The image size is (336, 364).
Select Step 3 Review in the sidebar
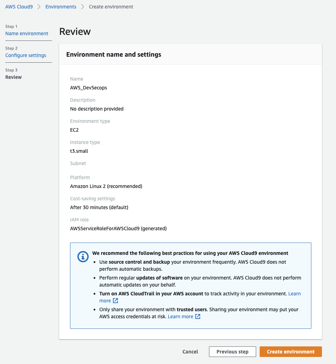pos(13,77)
